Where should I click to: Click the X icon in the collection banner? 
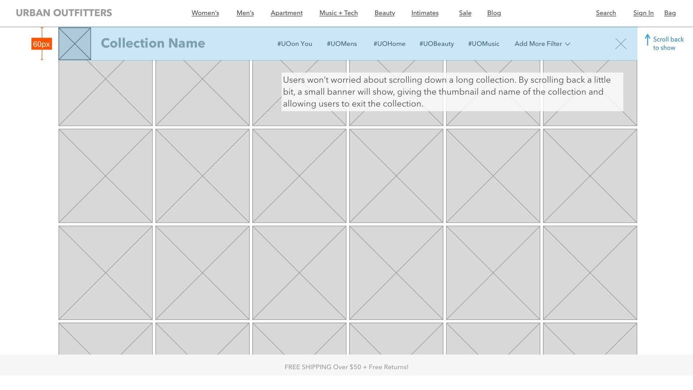click(x=620, y=44)
